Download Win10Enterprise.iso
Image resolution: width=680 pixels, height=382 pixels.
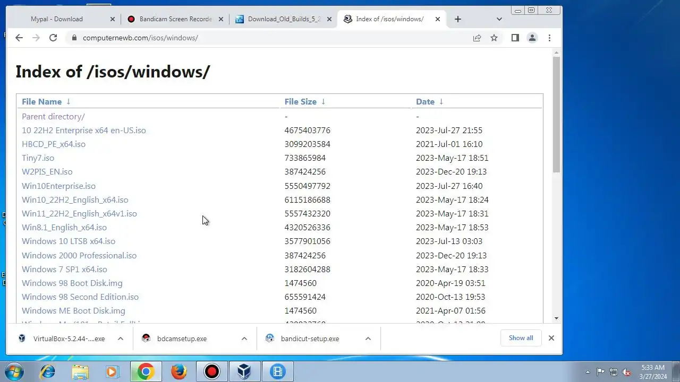[x=58, y=186]
